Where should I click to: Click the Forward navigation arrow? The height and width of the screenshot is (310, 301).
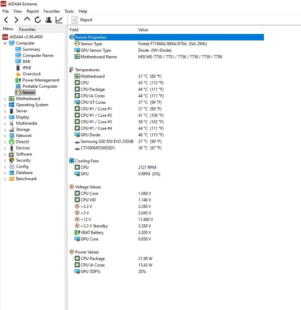16,20
